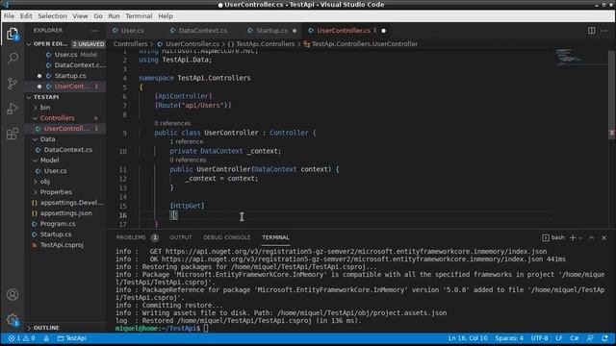
Task: Open the terminal launch profile dropdown arrow
Action: point(580,237)
